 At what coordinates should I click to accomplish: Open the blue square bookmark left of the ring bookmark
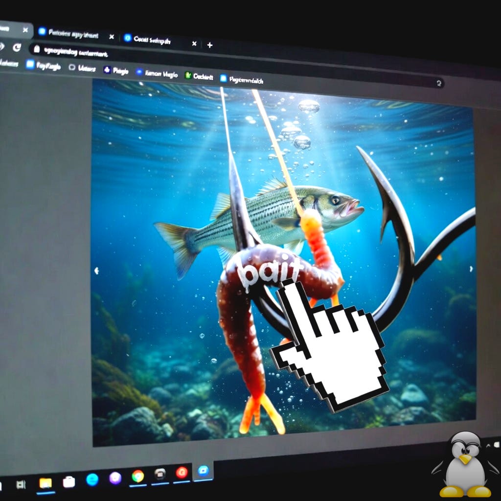[x=44, y=65]
